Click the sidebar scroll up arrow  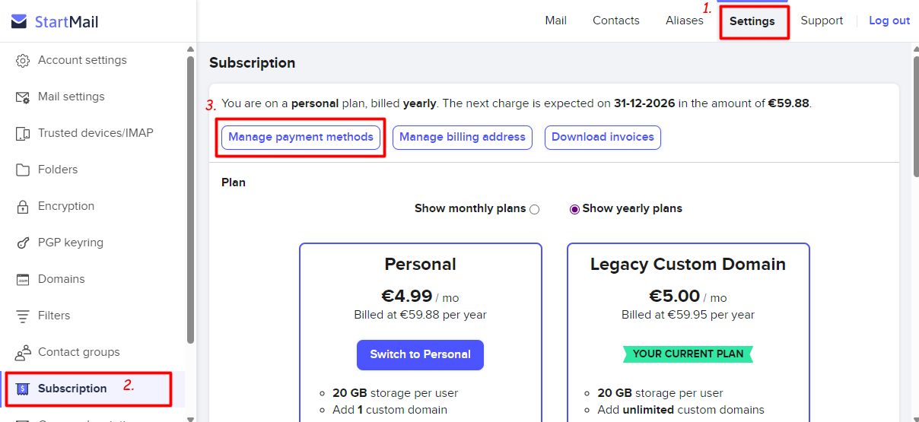pyautogui.click(x=190, y=49)
